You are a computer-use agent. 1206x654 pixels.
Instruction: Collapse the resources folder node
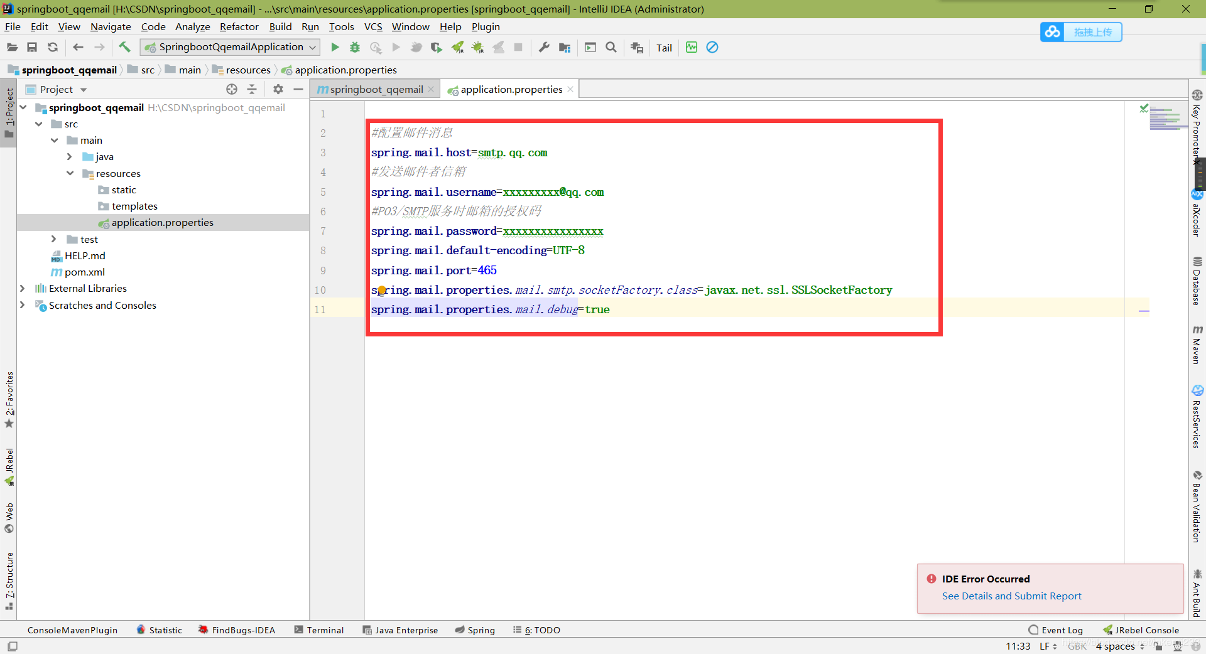pos(70,173)
